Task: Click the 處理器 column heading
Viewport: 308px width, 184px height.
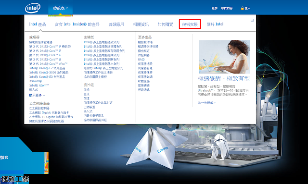Action: 34,37
